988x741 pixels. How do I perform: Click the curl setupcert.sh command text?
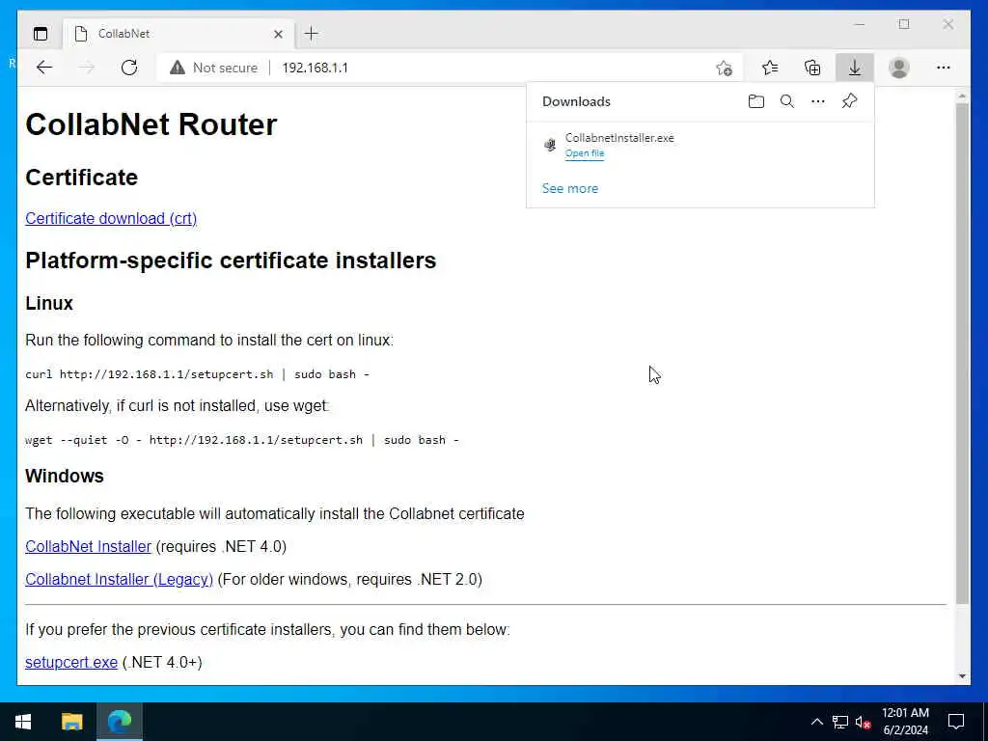tap(197, 374)
